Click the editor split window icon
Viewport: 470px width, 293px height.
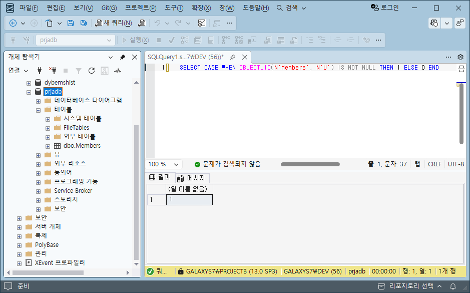click(461, 69)
